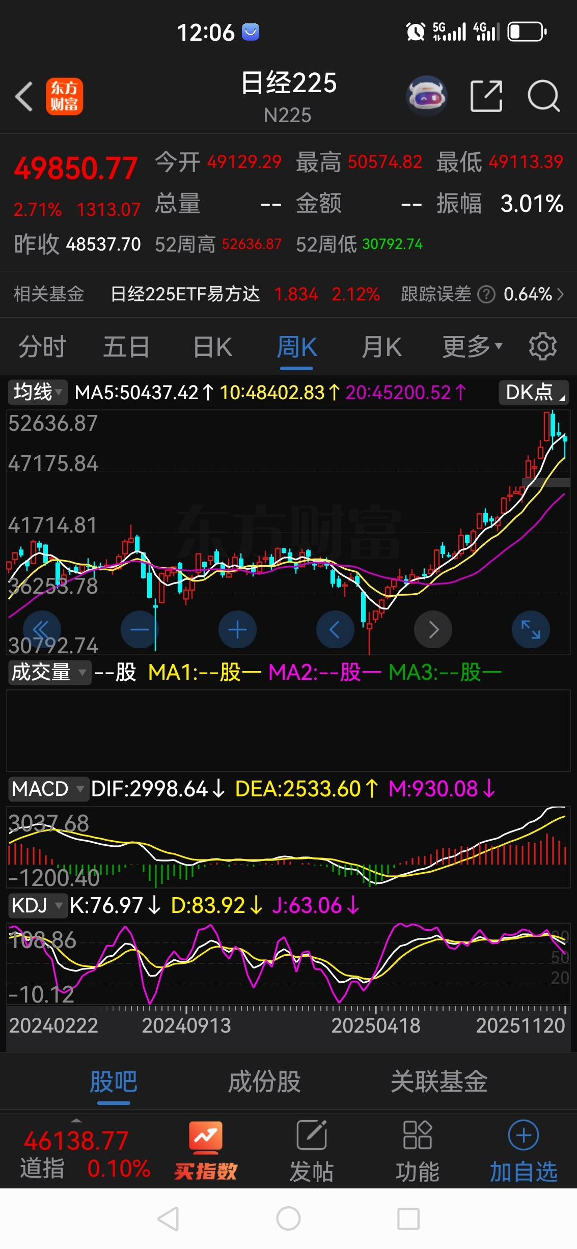Open the robot assistant avatar
This screenshot has height=1249, width=577.
427,96
